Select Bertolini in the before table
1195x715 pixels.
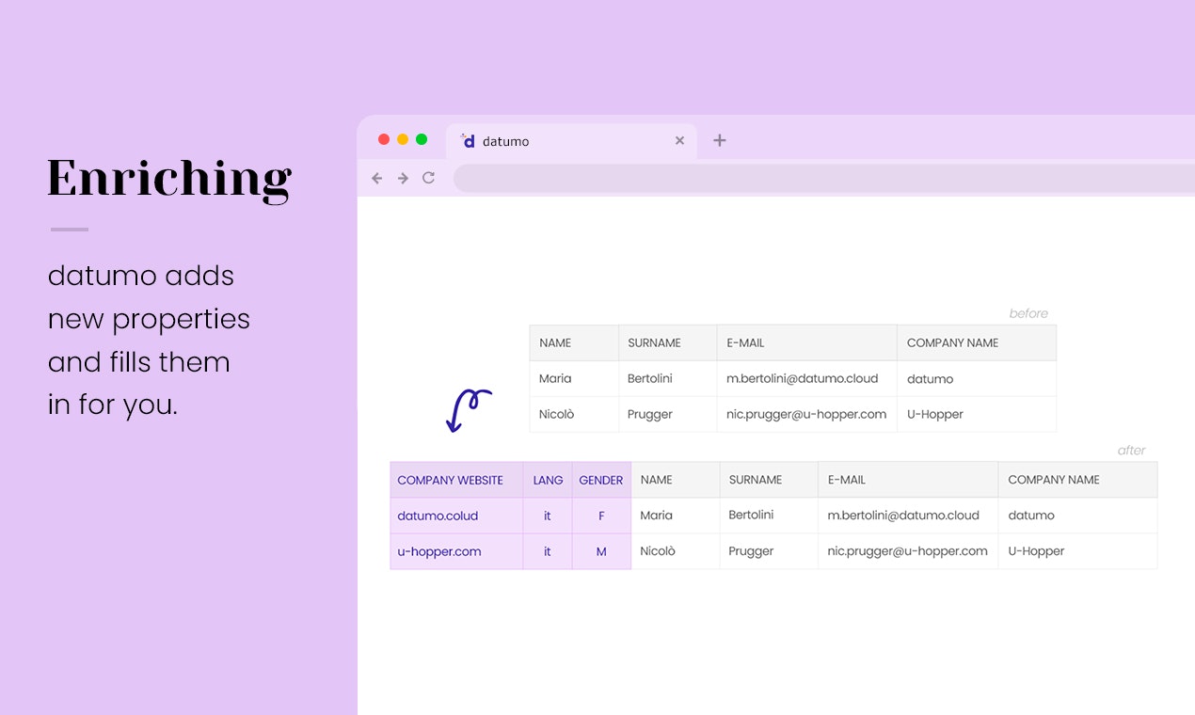point(667,378)
